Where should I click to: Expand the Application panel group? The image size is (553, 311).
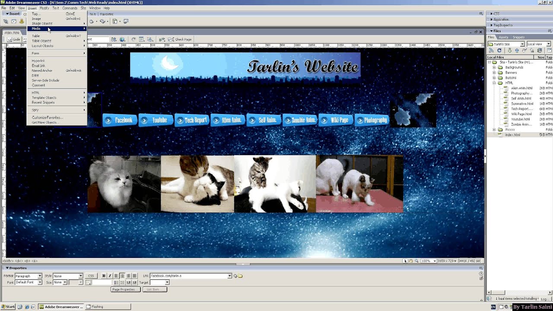tap(492, 19)
